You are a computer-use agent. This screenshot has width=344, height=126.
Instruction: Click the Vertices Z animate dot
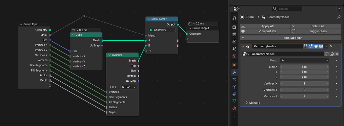tap(337, 96)
